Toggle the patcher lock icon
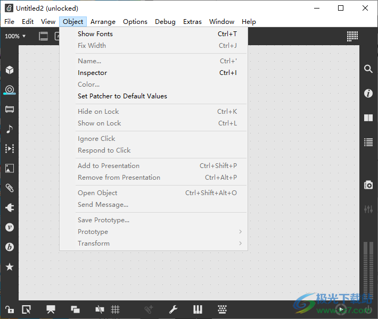 pos(10,309)
